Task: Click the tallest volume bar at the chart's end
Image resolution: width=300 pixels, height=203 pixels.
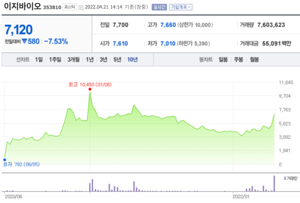Action: (x=274, y=183)
